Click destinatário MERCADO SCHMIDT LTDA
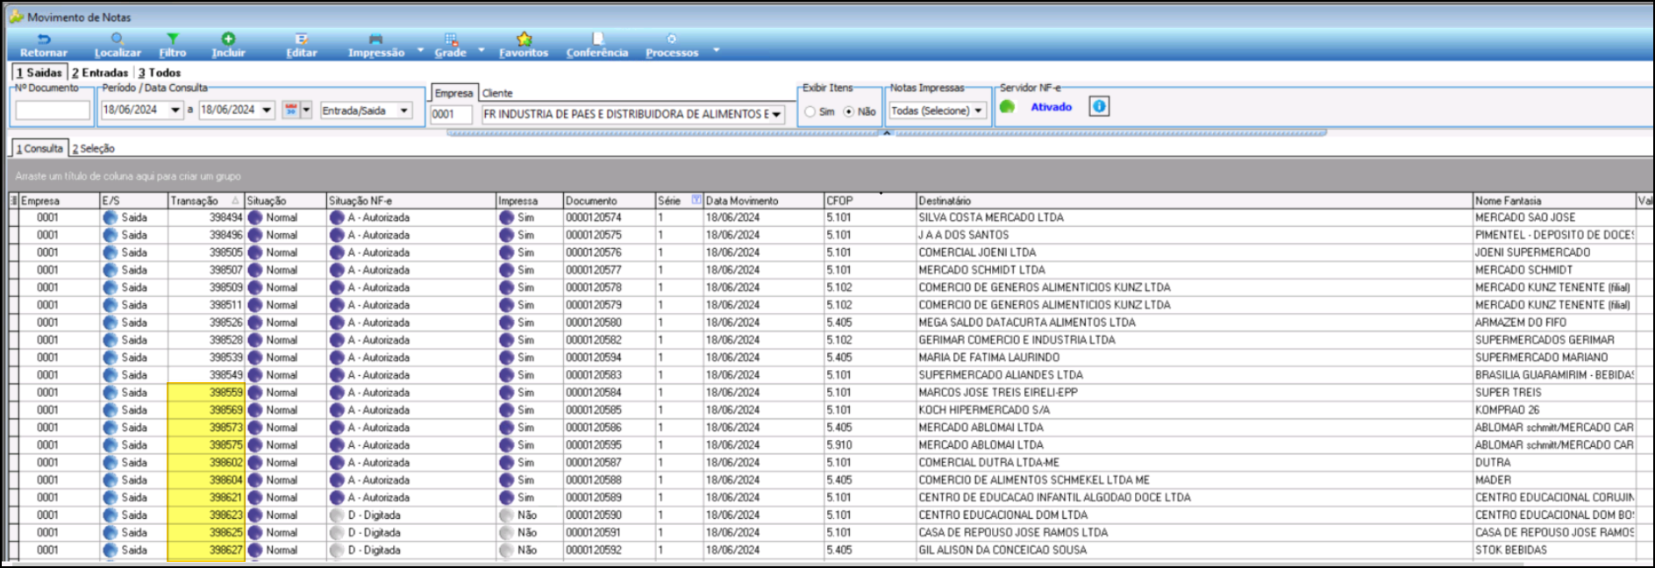Image resolution: width=1655 pixels, height=568 pixels. (x=981, y=270)
